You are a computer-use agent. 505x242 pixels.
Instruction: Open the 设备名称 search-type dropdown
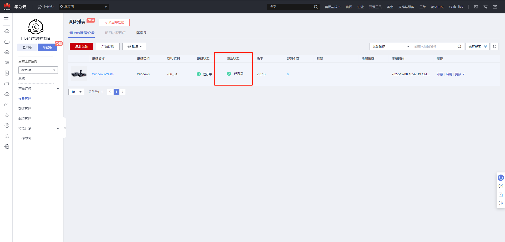(391, 46)
